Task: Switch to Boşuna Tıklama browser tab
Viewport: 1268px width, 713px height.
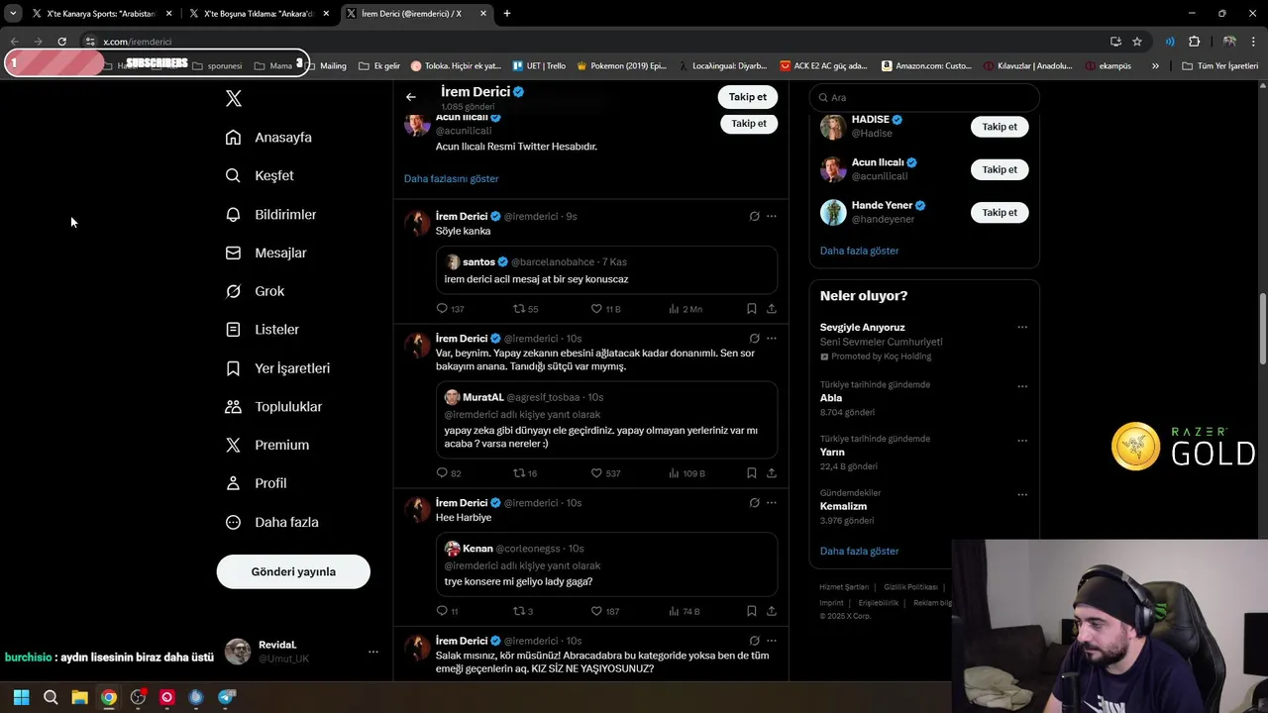Action: pos(258,14)
